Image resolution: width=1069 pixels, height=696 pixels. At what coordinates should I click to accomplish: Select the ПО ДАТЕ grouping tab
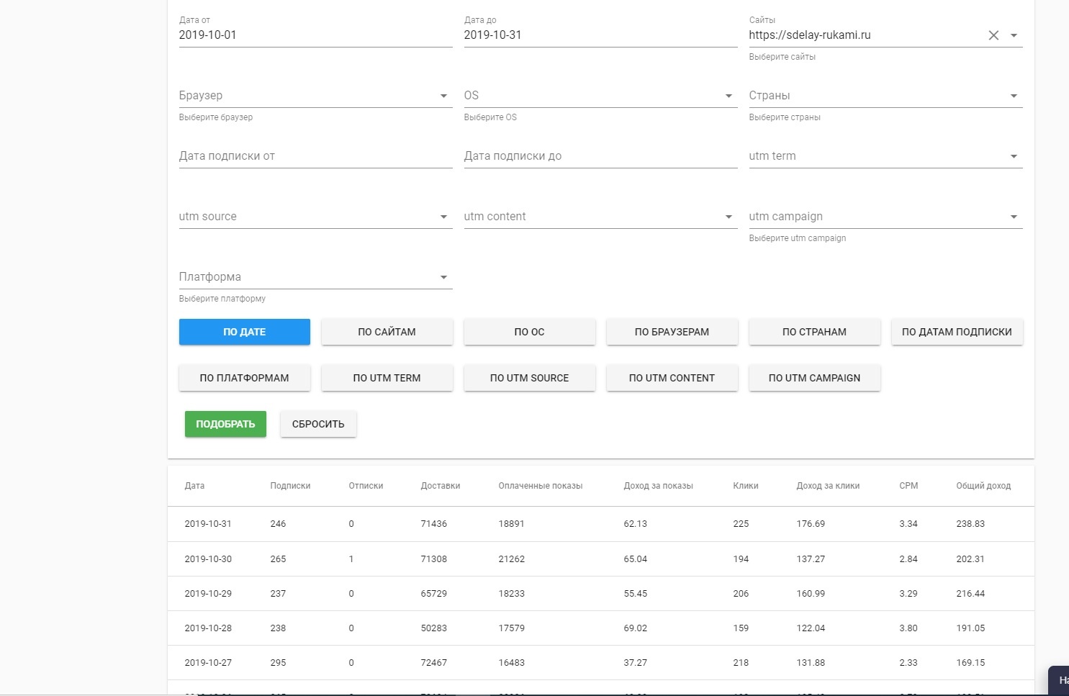coord(244,332)
